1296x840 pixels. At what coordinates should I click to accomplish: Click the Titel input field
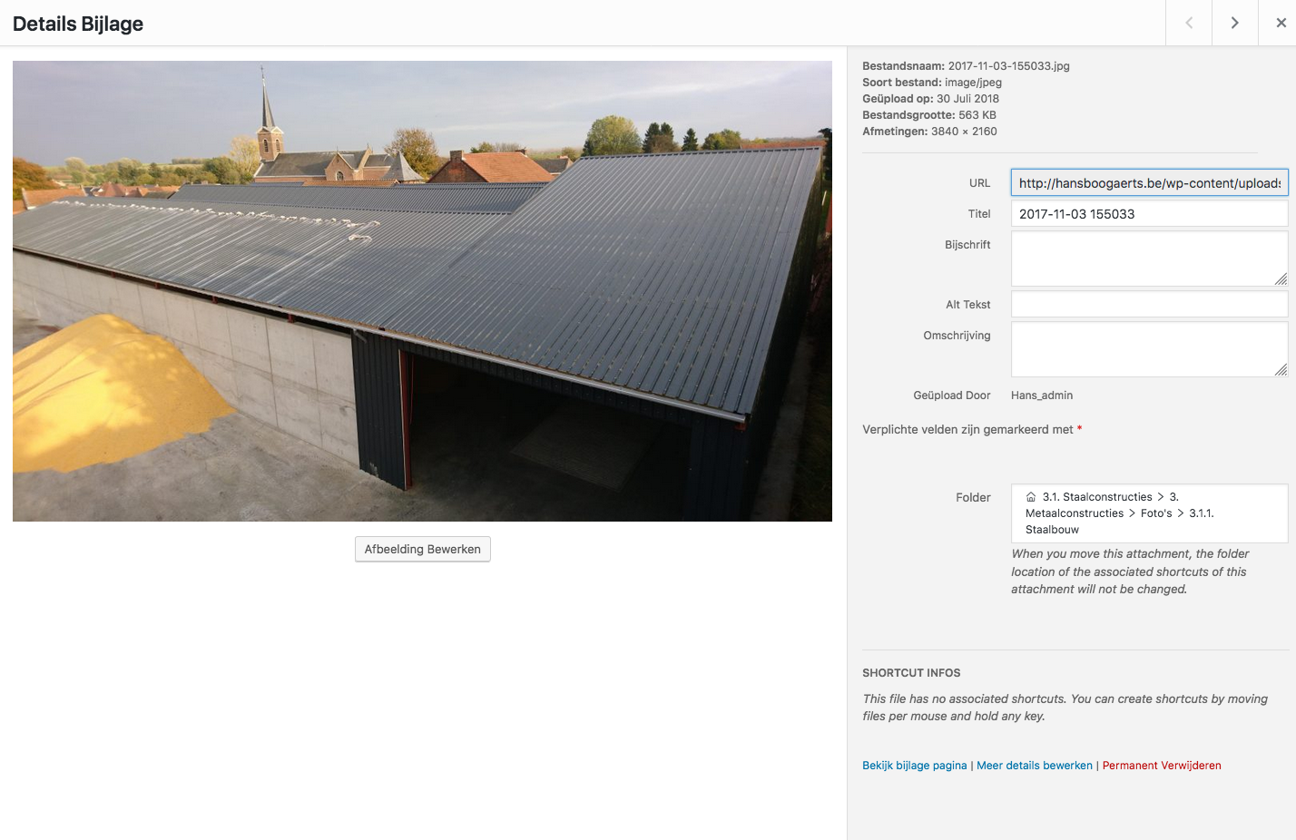tap(1149, 214)
